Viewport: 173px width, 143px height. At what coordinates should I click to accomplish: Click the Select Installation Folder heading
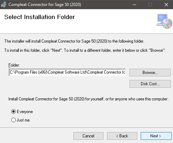[40, 17]
